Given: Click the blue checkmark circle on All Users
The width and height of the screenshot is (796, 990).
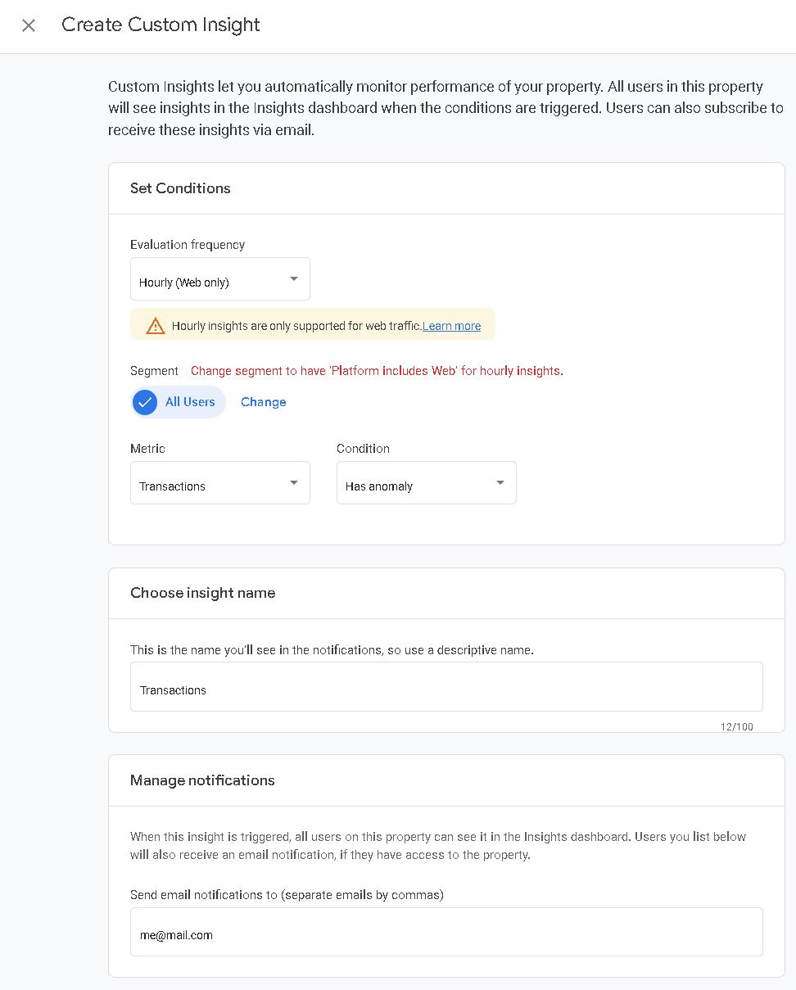Looking at the screenshot, I should (145, 402).
